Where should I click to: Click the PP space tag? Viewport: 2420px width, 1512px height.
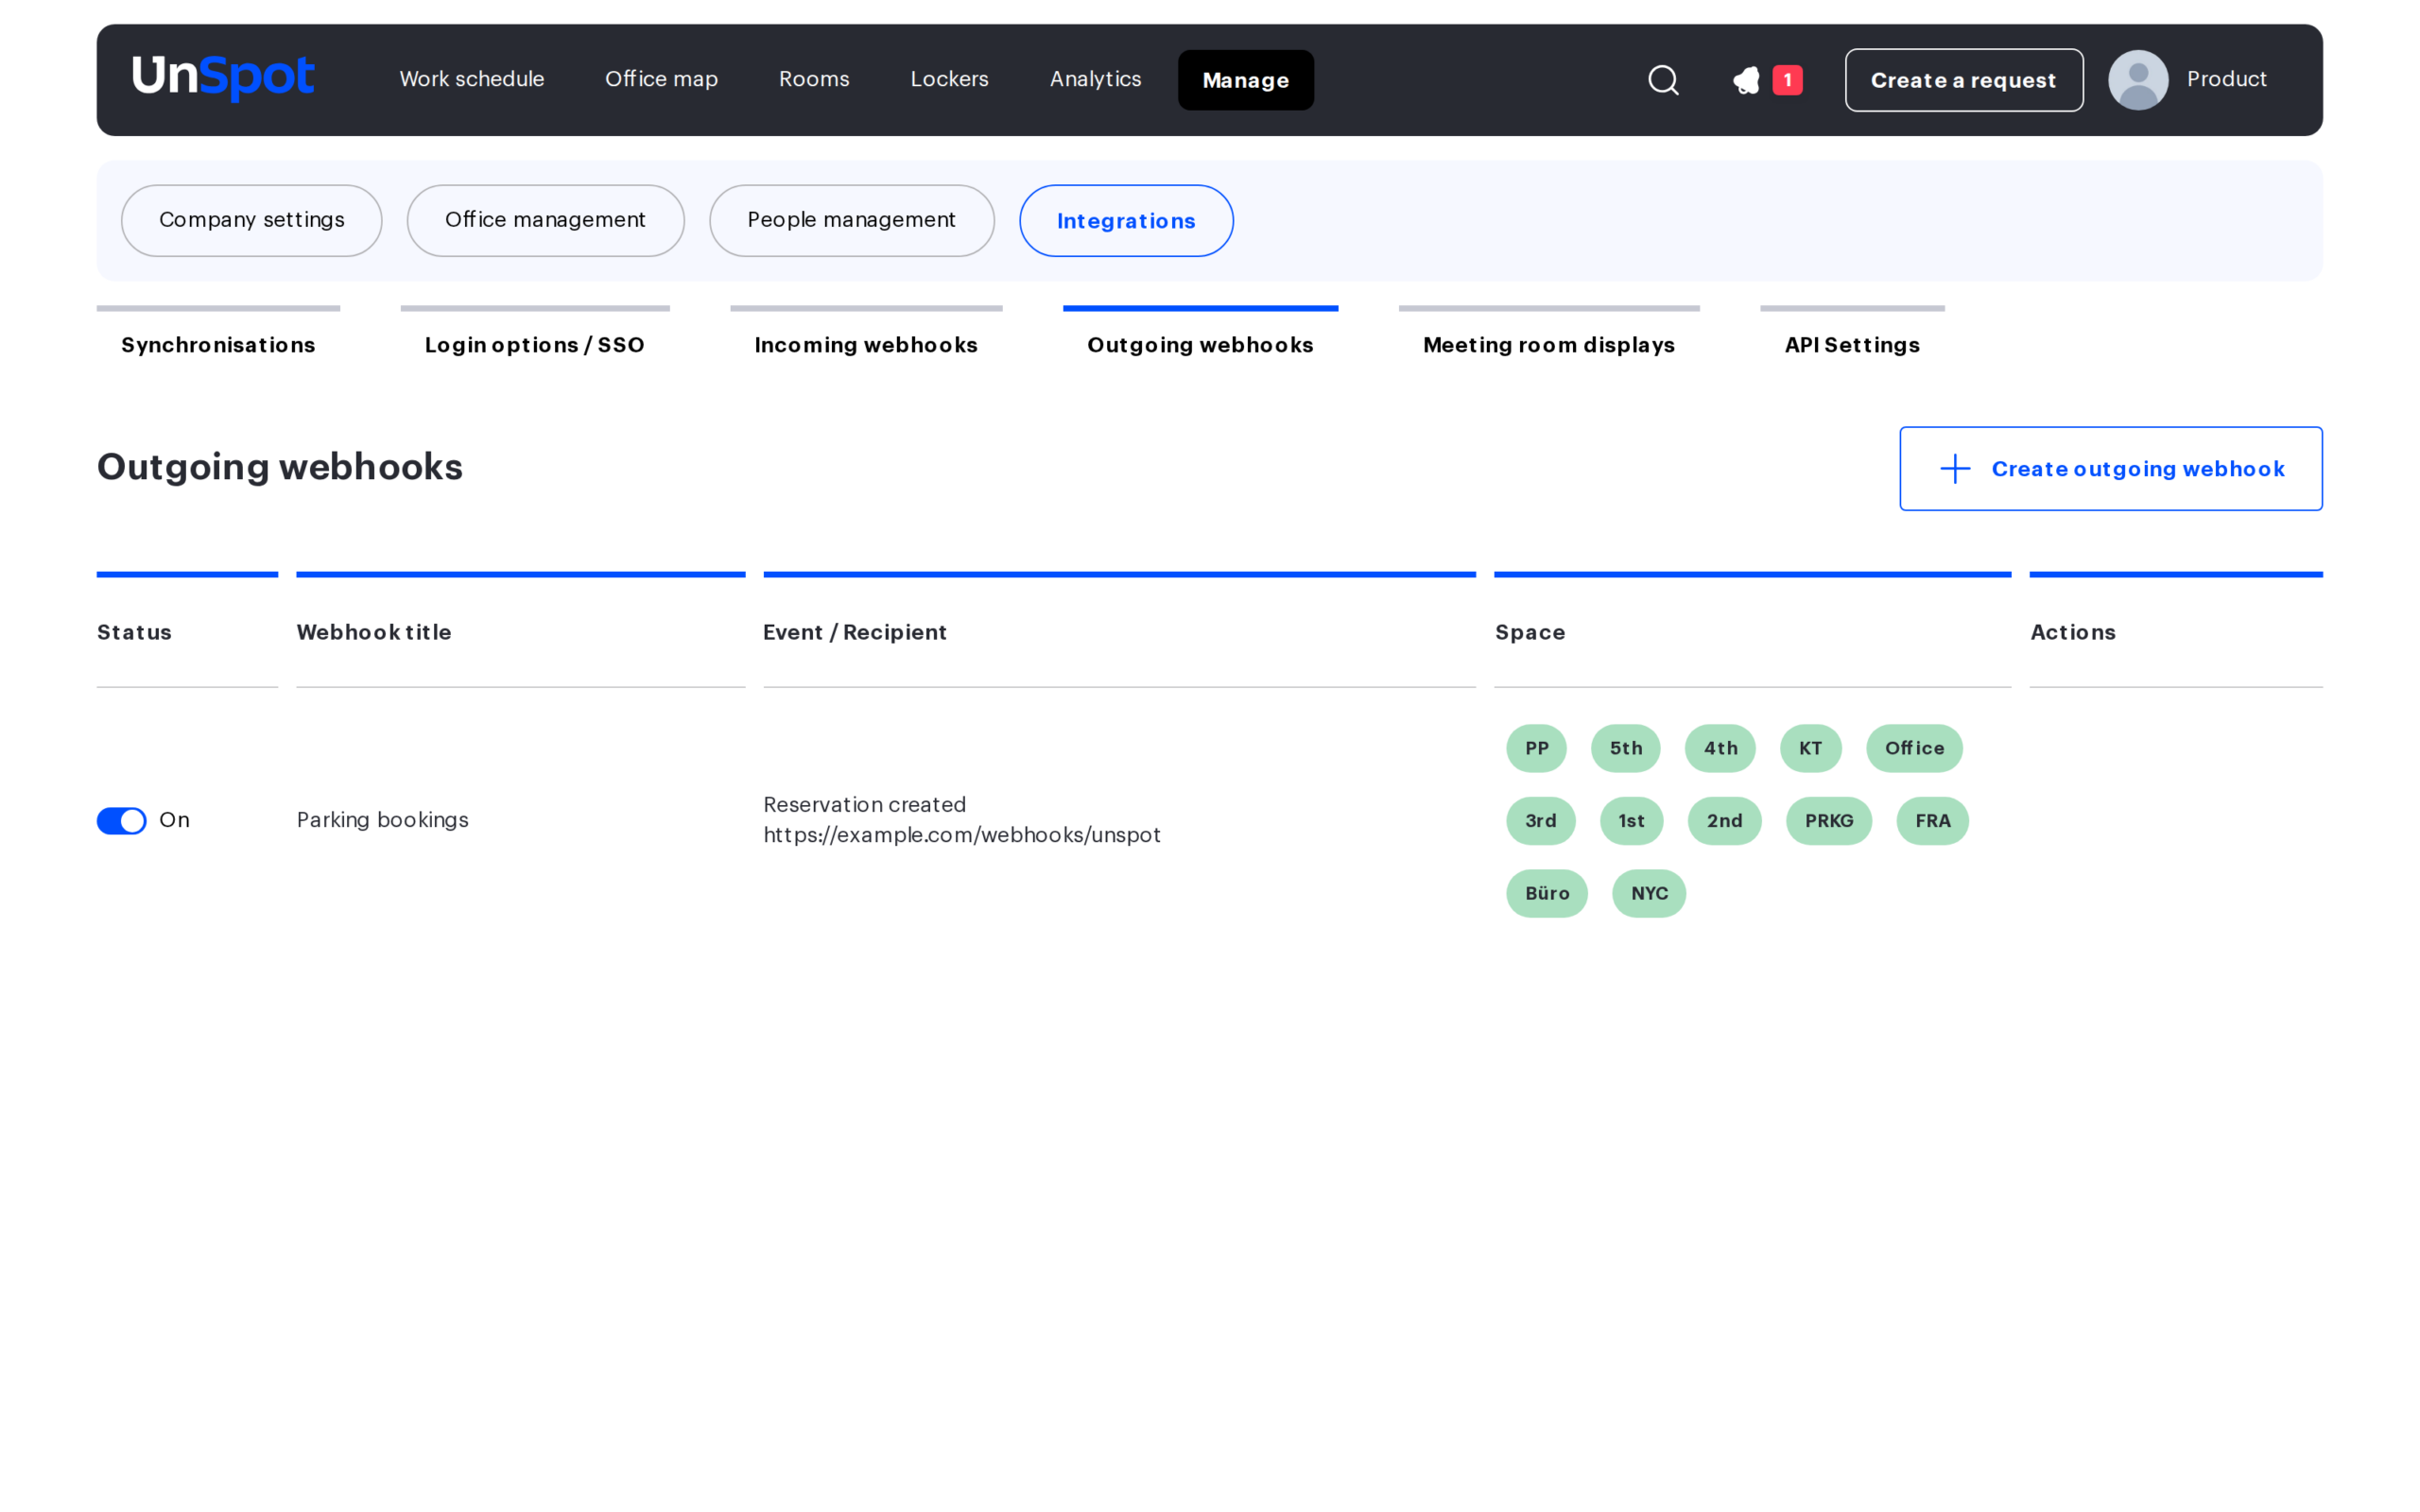tap(1536, 748)
